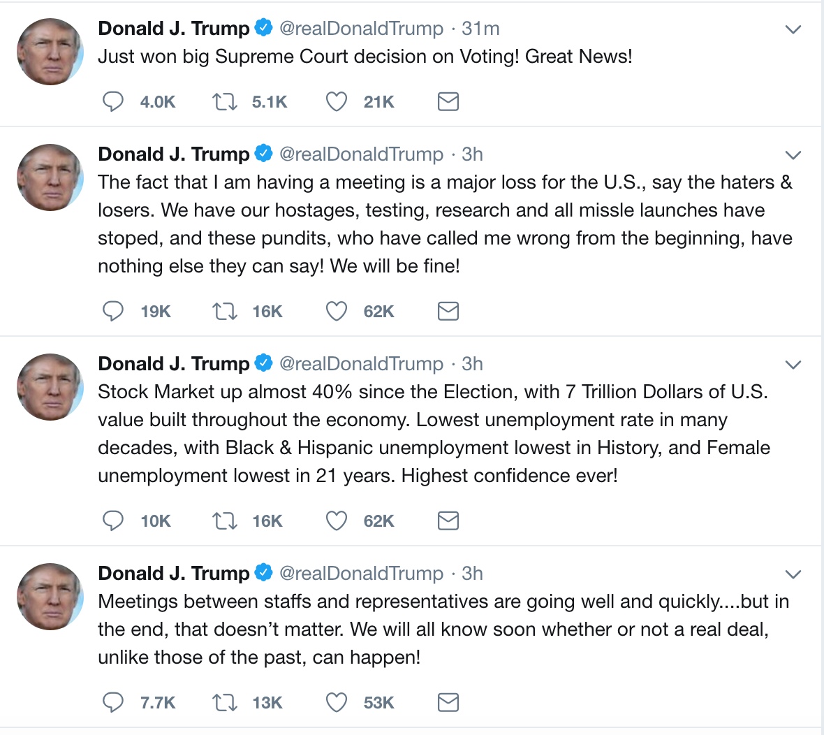Image resolution: width=824 pixels, height=735 pixels.
Task: Retweet the Supreme Court Voting tweet
Action: [x=225, y=102]
